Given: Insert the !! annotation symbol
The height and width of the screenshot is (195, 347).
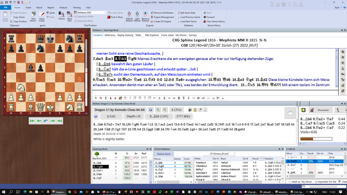Looking at the screenshot, I should pos(125,98).
